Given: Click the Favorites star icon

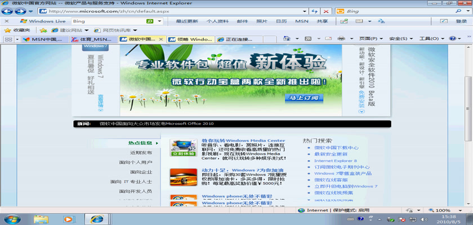Looking at the screenshot, I should point(7,30).
